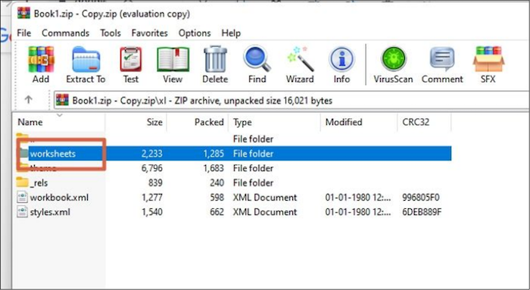Run the Test archive tool
Screen dimensions: 530x290
point(131,64)
